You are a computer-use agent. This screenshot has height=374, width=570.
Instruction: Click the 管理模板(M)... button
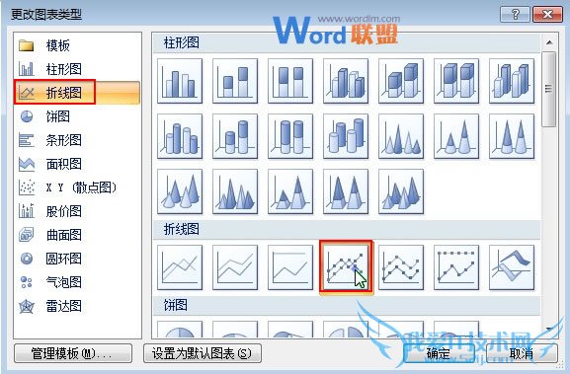pyautogui.click(x=73, y=353)
